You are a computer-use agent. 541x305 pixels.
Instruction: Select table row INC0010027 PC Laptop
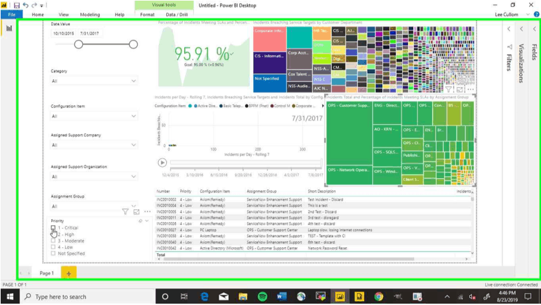pos(313,230)
